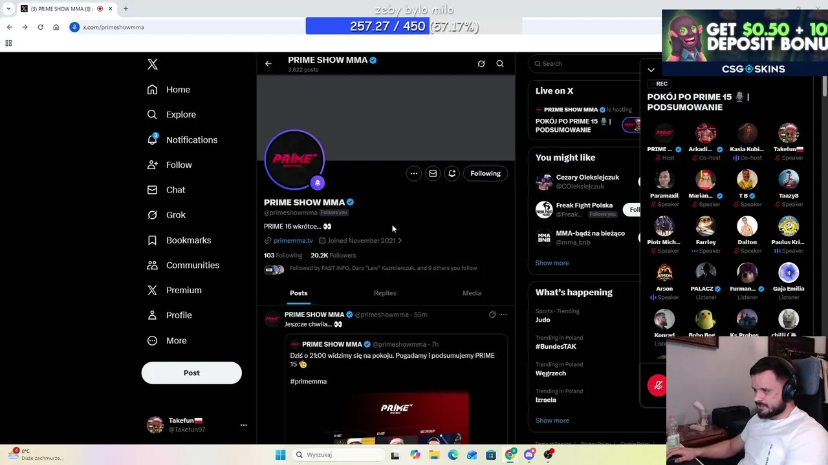Viewport: 828px width, 465px height.
Task: Unmute microphone in the Space panel
Action: [x=658, y=386]
